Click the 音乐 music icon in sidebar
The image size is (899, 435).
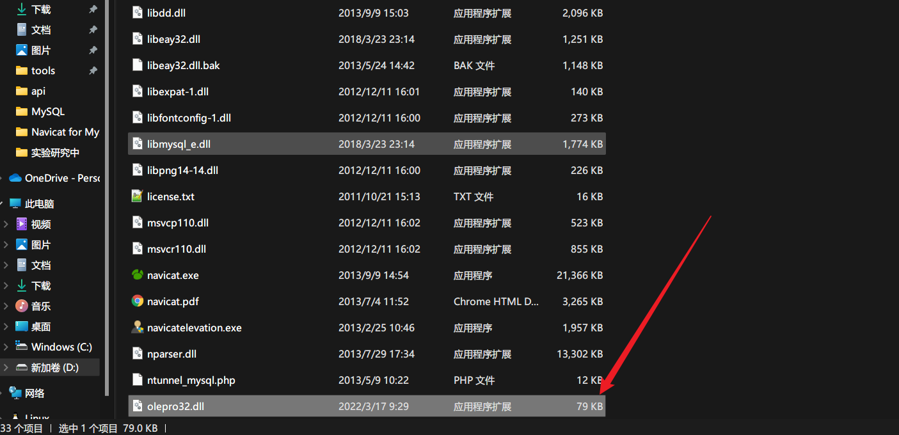[22, 306]
